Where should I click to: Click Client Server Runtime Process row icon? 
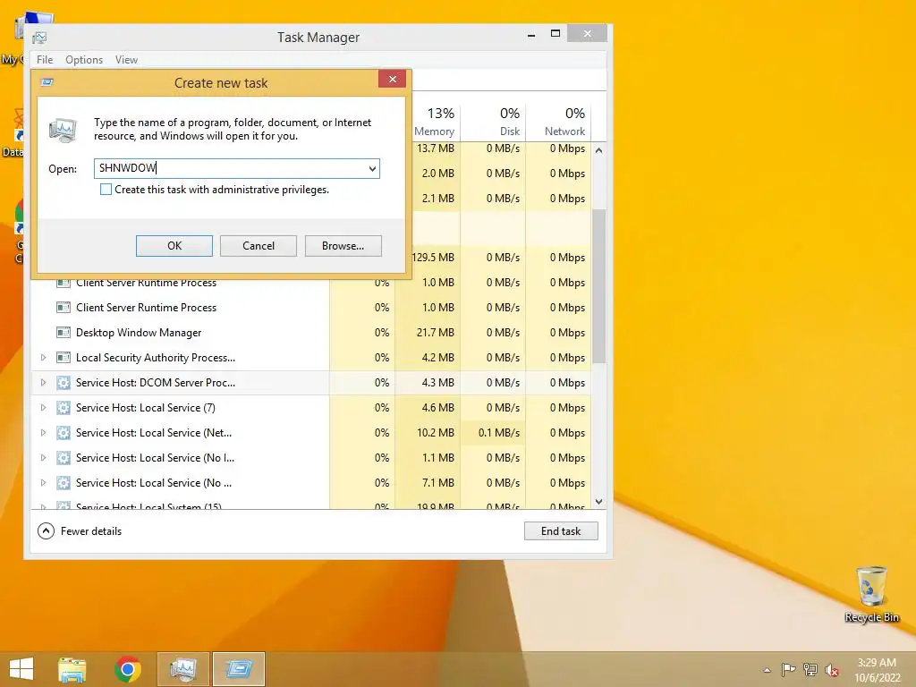(64, 308)
